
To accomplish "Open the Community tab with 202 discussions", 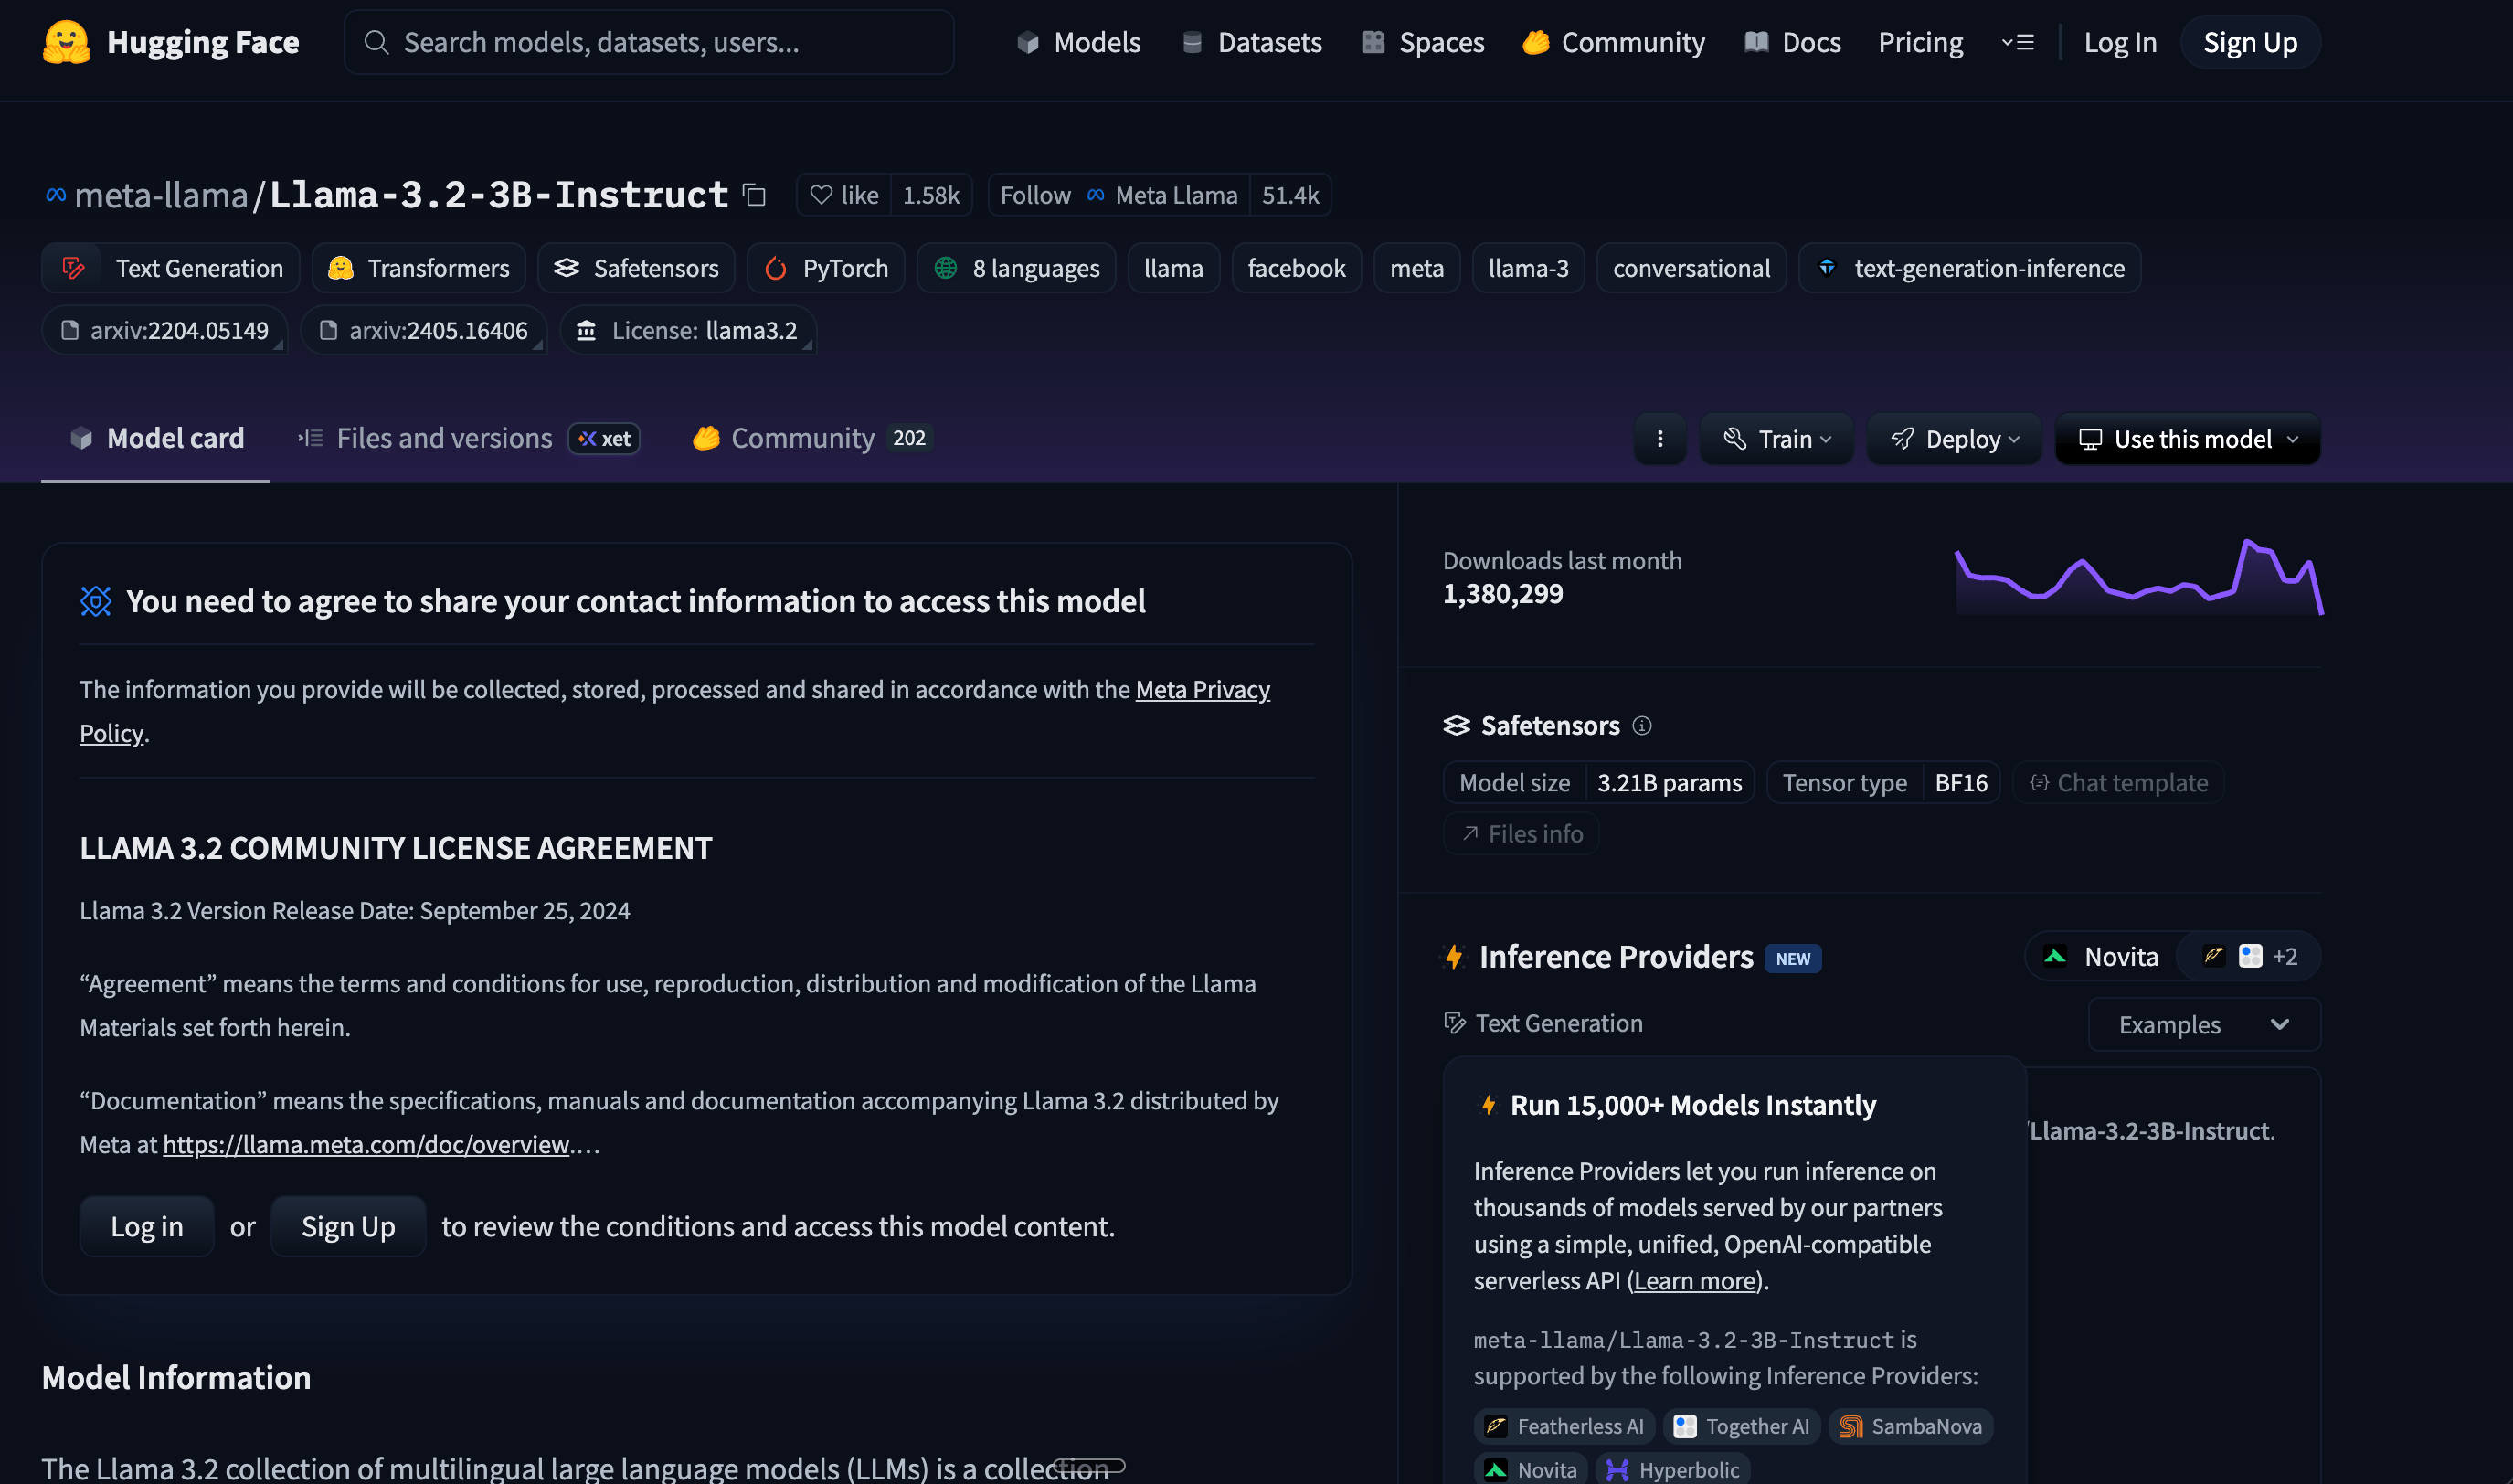I will tap(813, 438).
